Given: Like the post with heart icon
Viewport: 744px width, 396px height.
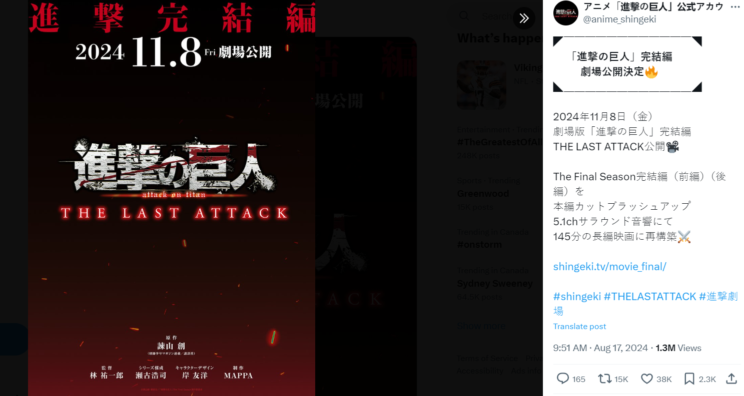Looking at the screenshot, I should coord(647,379).
